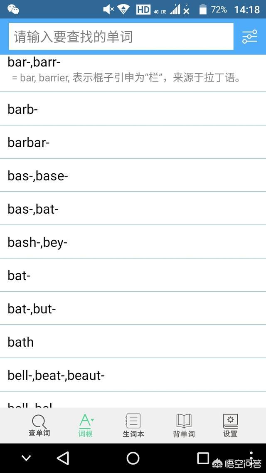Open the 设置 gear icon
The image size is (266, 473).
pyautogui.click(x=230, y=421)
